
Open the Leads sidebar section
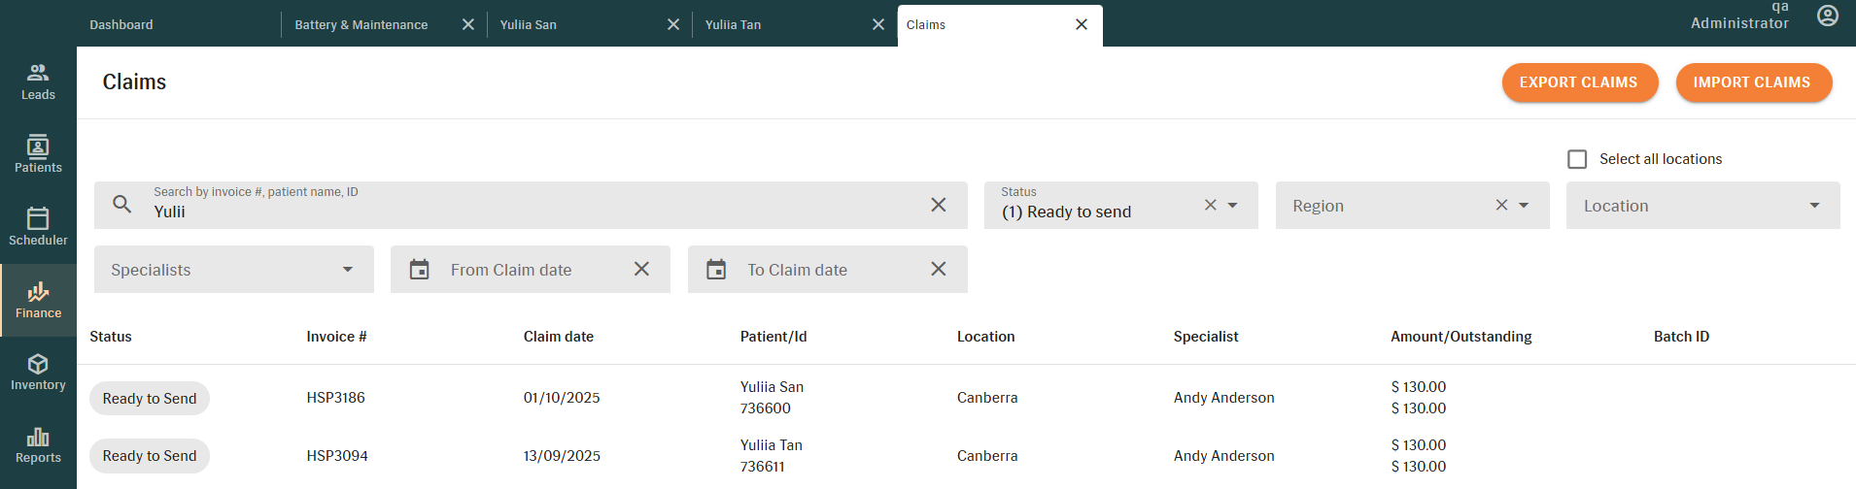(x=38, y=81)
